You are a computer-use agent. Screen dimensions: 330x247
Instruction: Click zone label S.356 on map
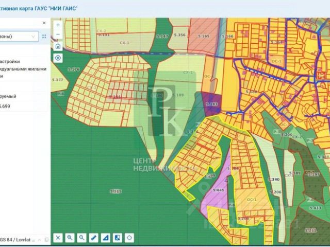coord(180,35)
